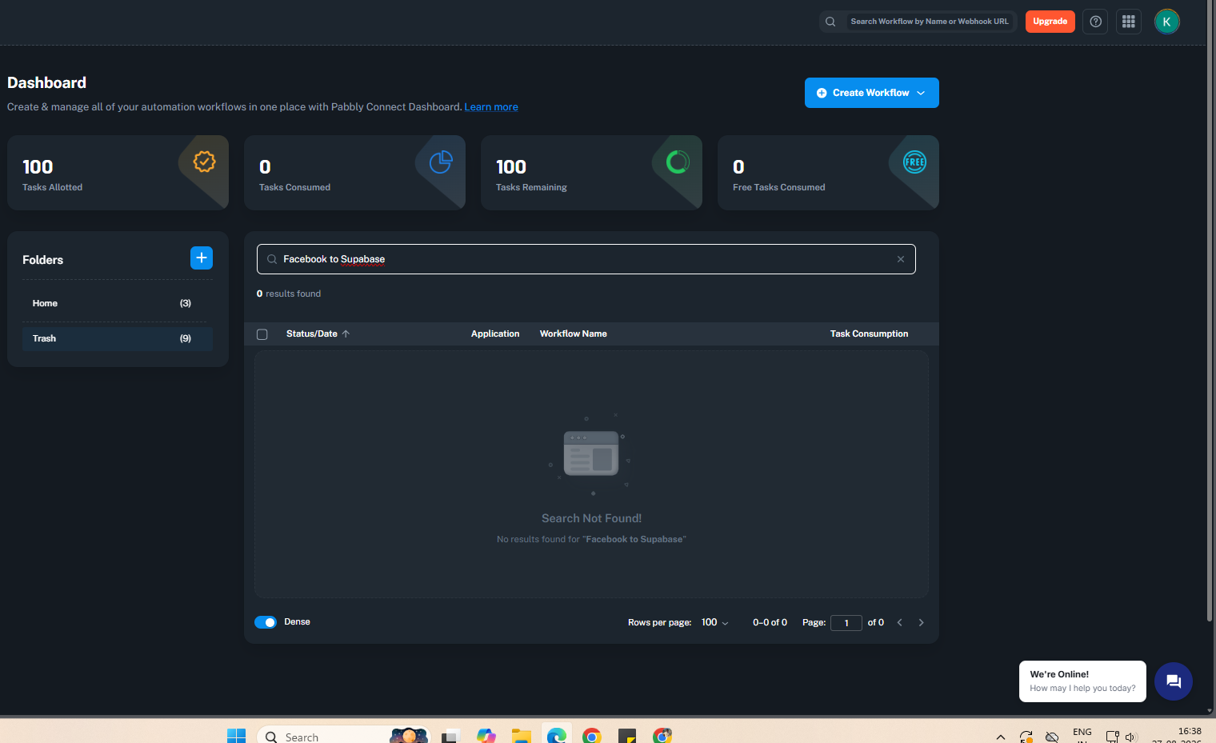Image resolution: width=1216 pixels, height=743 pixels.
Task: Click the Free Tasks Consumed FREE icon
Action: (914, 162)
